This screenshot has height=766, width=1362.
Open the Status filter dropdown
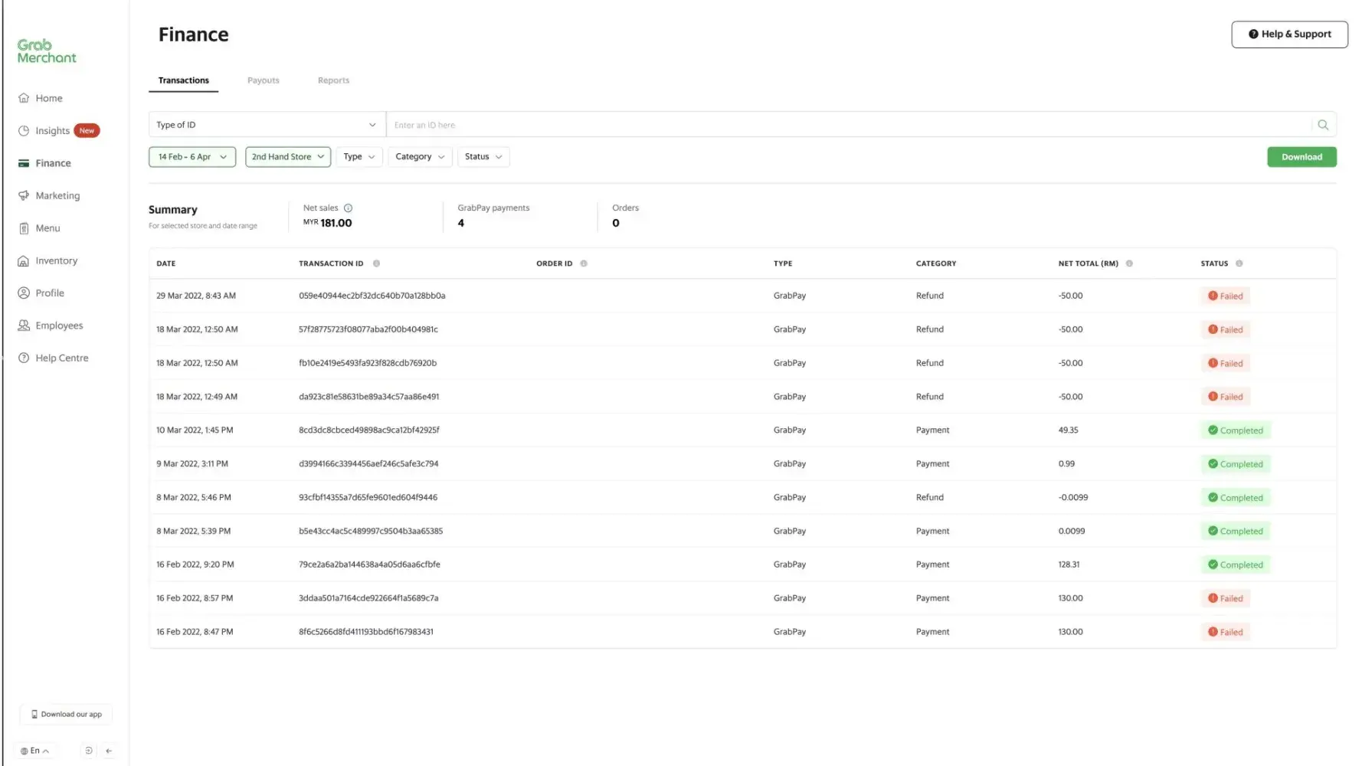tap(483, 157)
